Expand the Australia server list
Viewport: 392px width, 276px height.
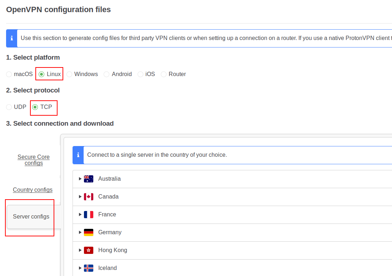80,179
